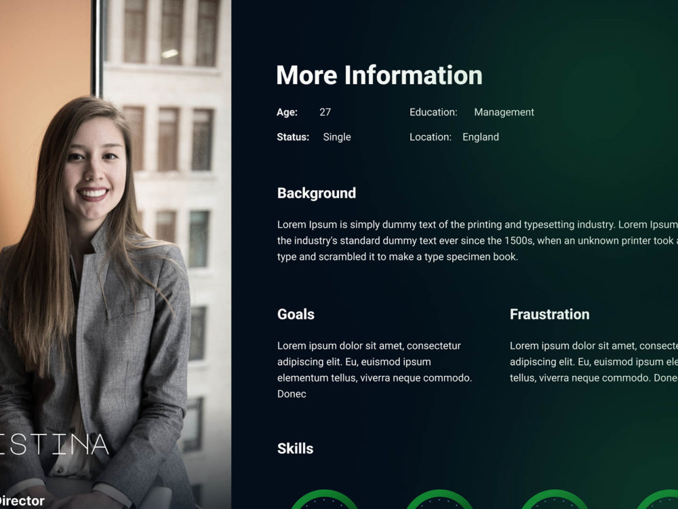The width and height of the screenshot is (678, 509).
Task: Select the "Education:" label
Action: coord(433,112)
